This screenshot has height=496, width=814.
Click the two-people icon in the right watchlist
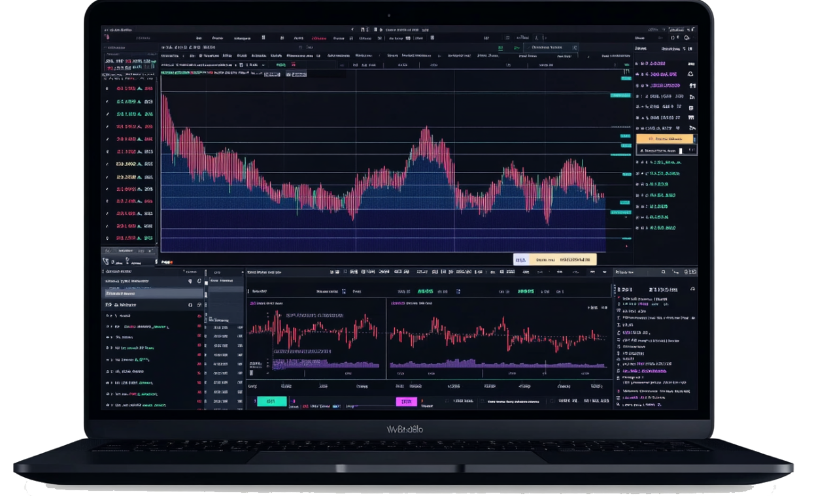click(x=690, y=86)
